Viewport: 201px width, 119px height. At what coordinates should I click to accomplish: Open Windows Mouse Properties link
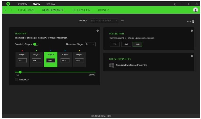(x=131, y=65)
